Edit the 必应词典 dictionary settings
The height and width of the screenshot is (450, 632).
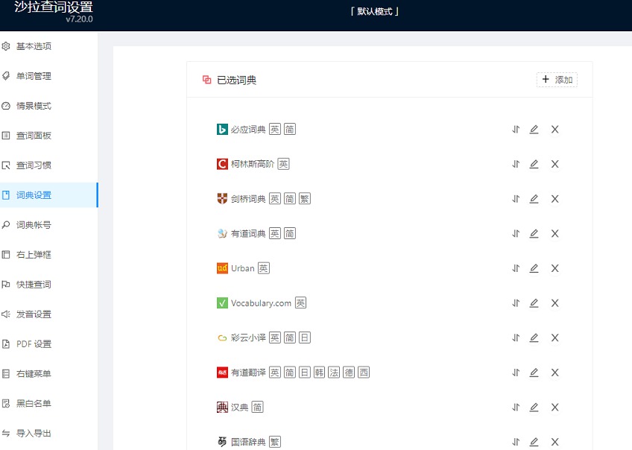[534, 130]
